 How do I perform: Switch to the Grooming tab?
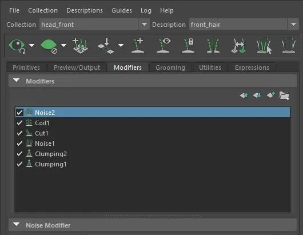point(170,67)
